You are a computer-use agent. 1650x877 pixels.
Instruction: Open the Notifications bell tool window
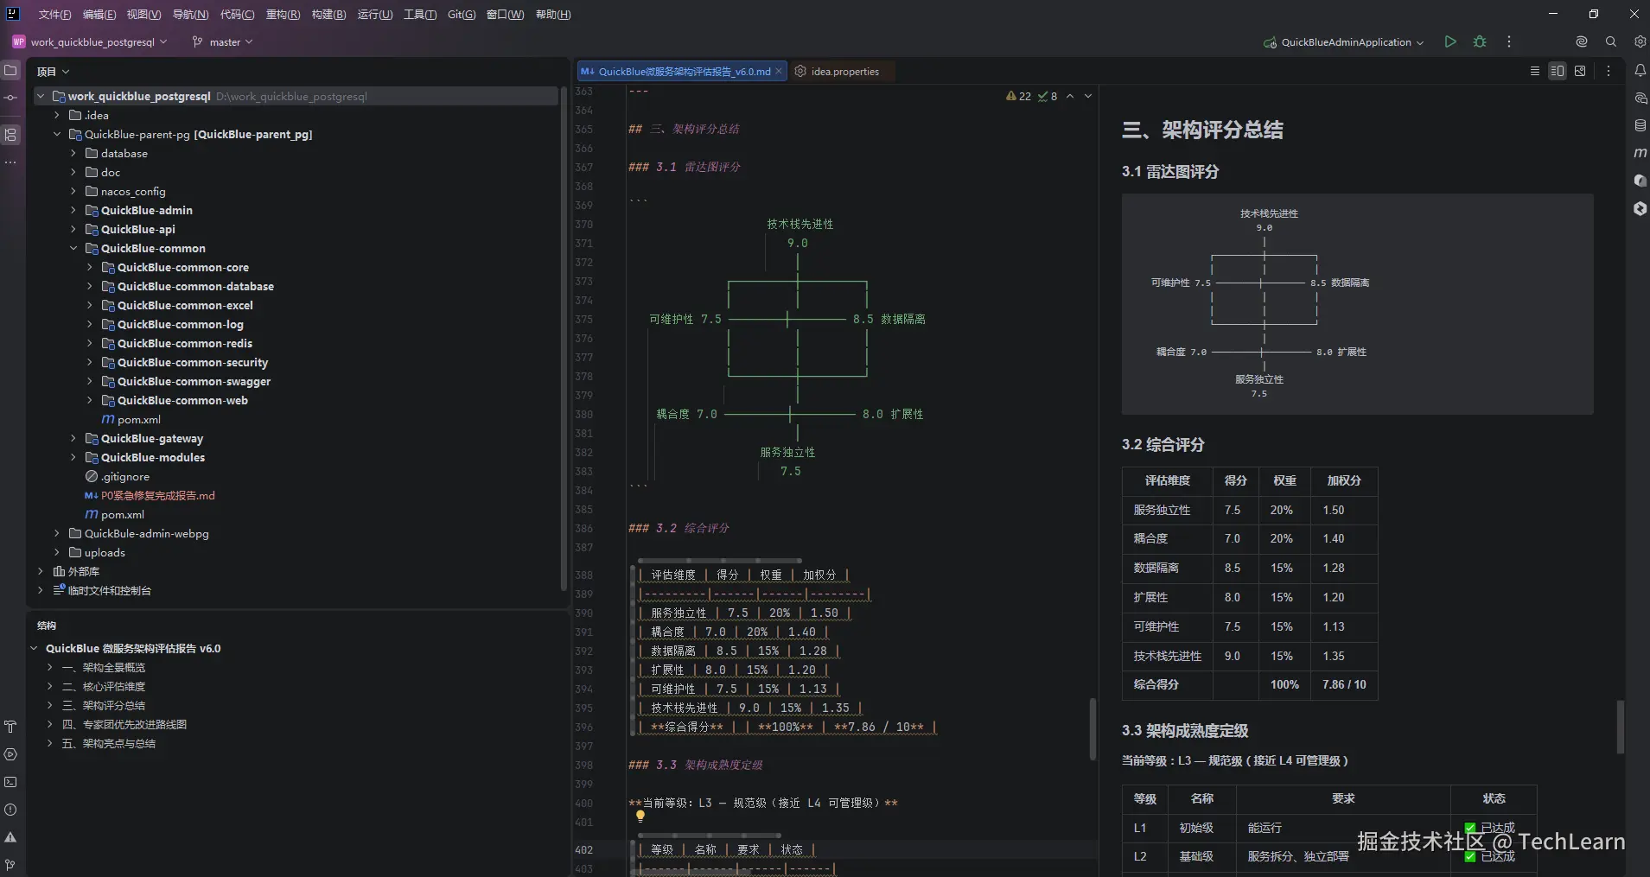click(x=1640, y=71)
